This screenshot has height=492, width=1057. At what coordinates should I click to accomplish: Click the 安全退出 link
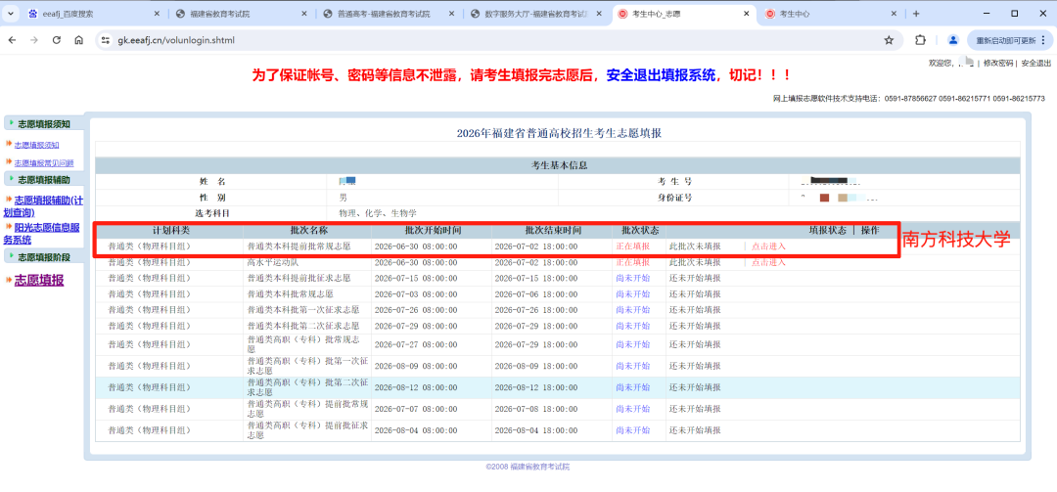[1036, 63]
